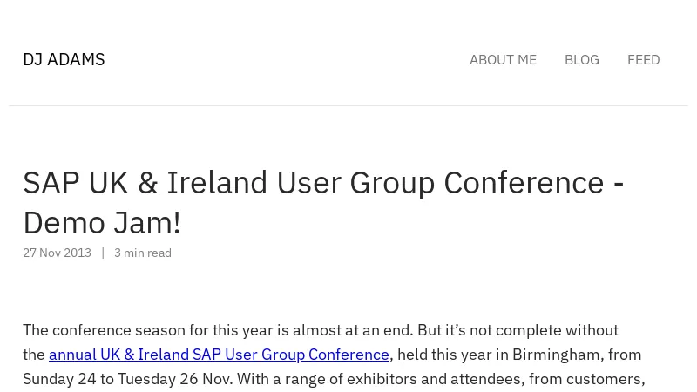Click the word Conference in the post title

pyautogui.click(x=524, y=183)
